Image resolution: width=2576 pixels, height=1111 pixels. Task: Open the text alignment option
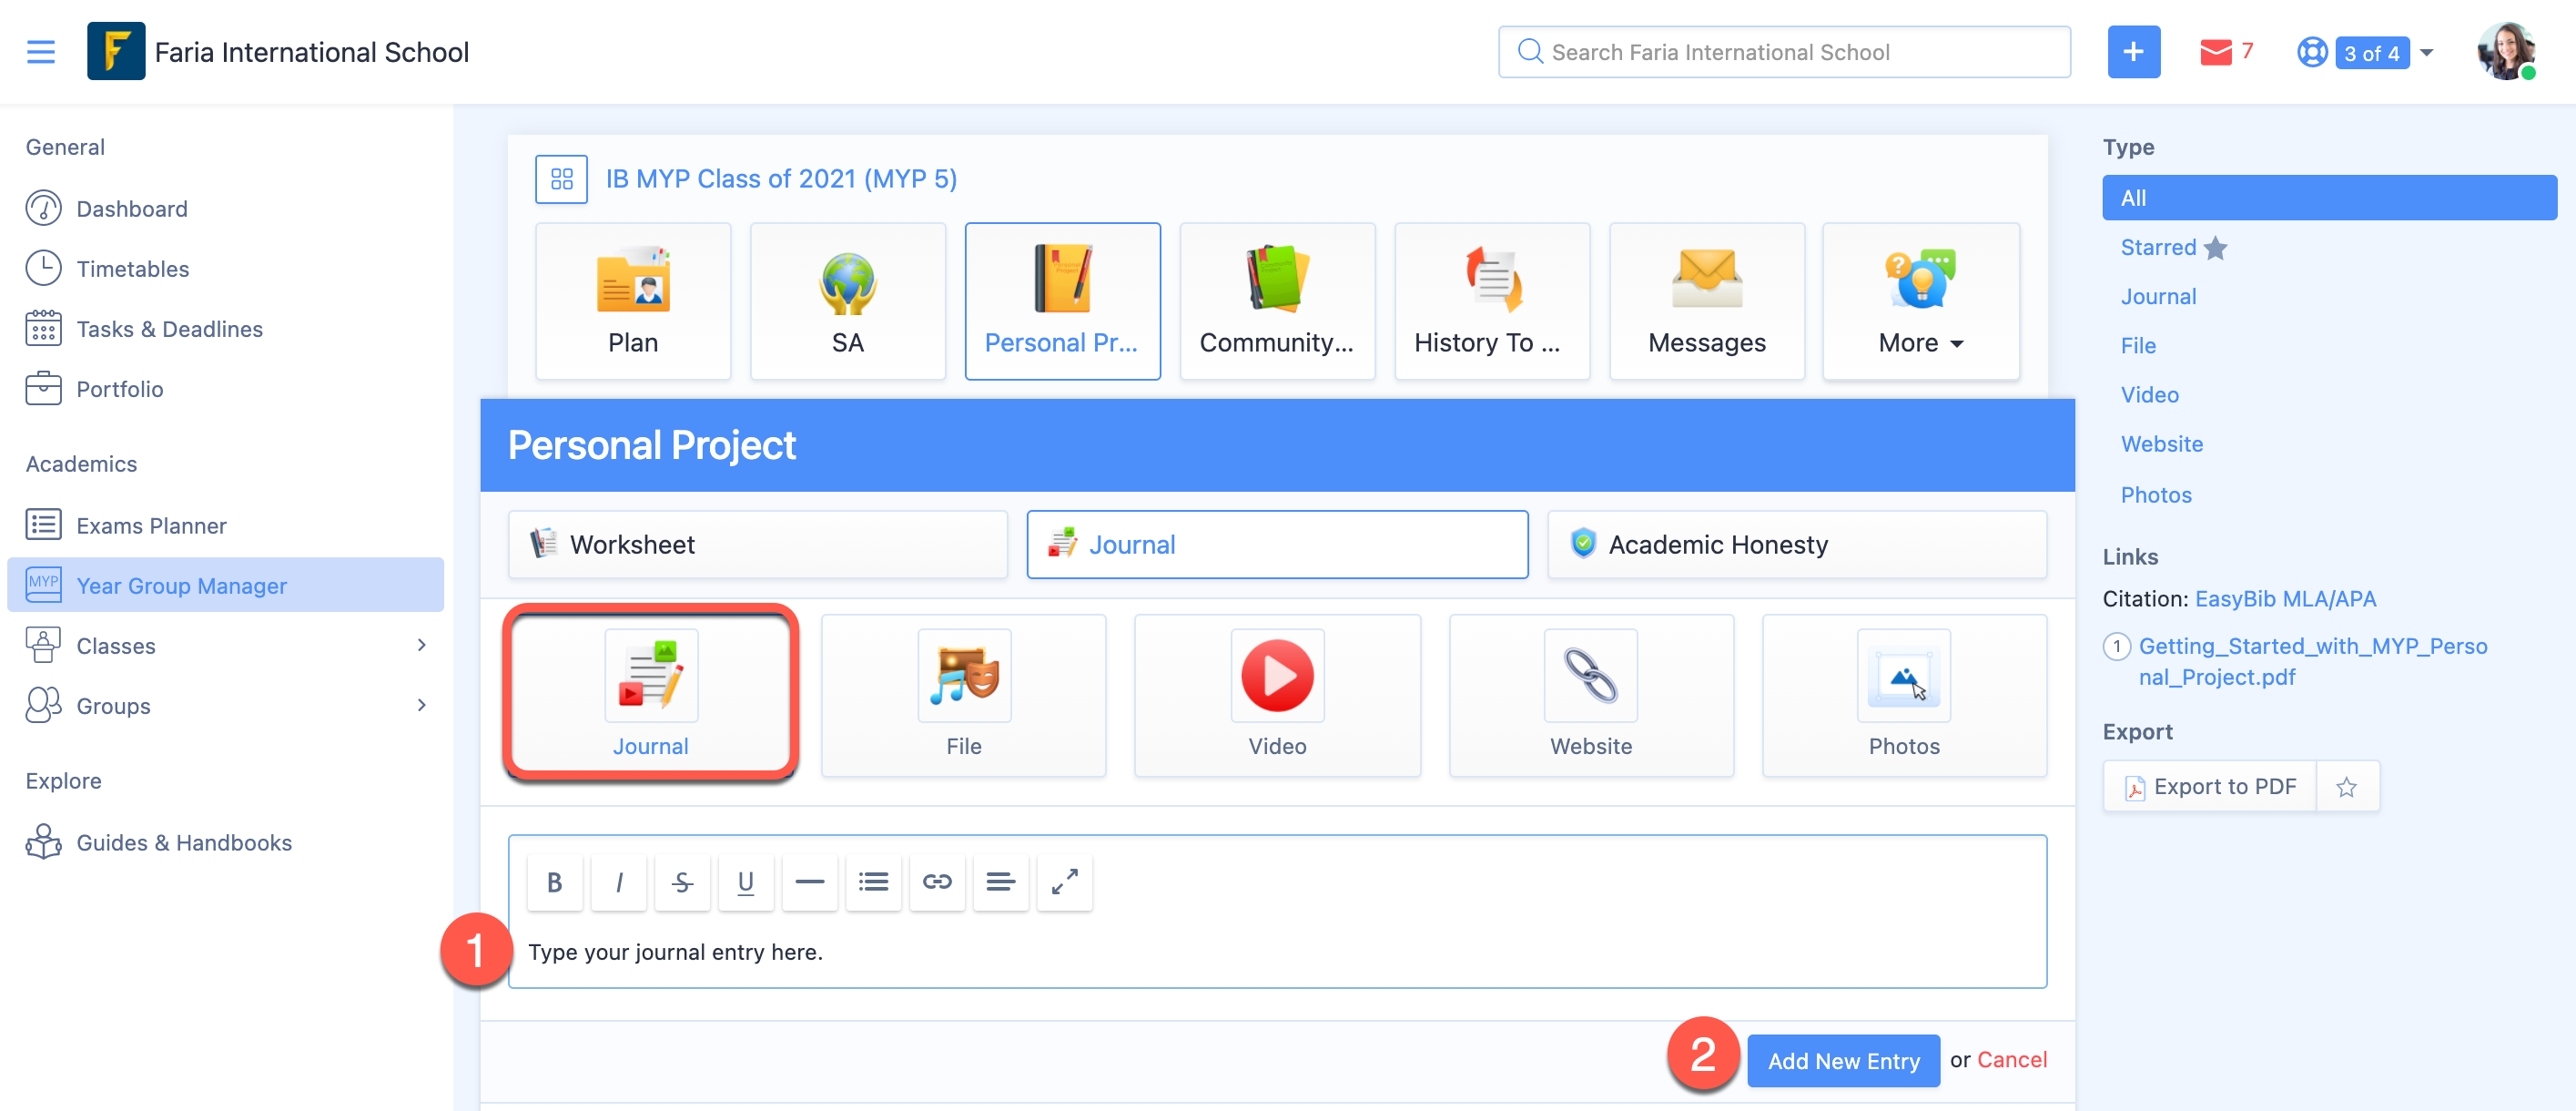point(1001,881)
